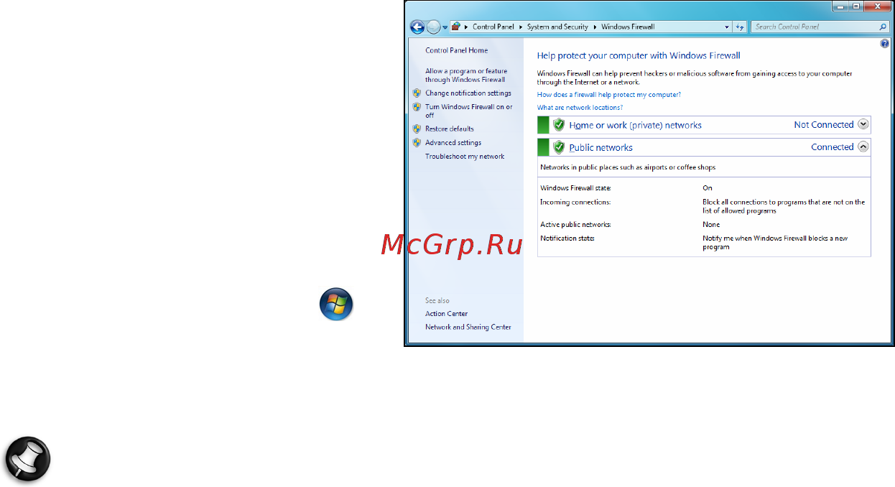Click shield icon beside Advanced settings
Viewport: 895px width, 487px height.
coord(417,142)
